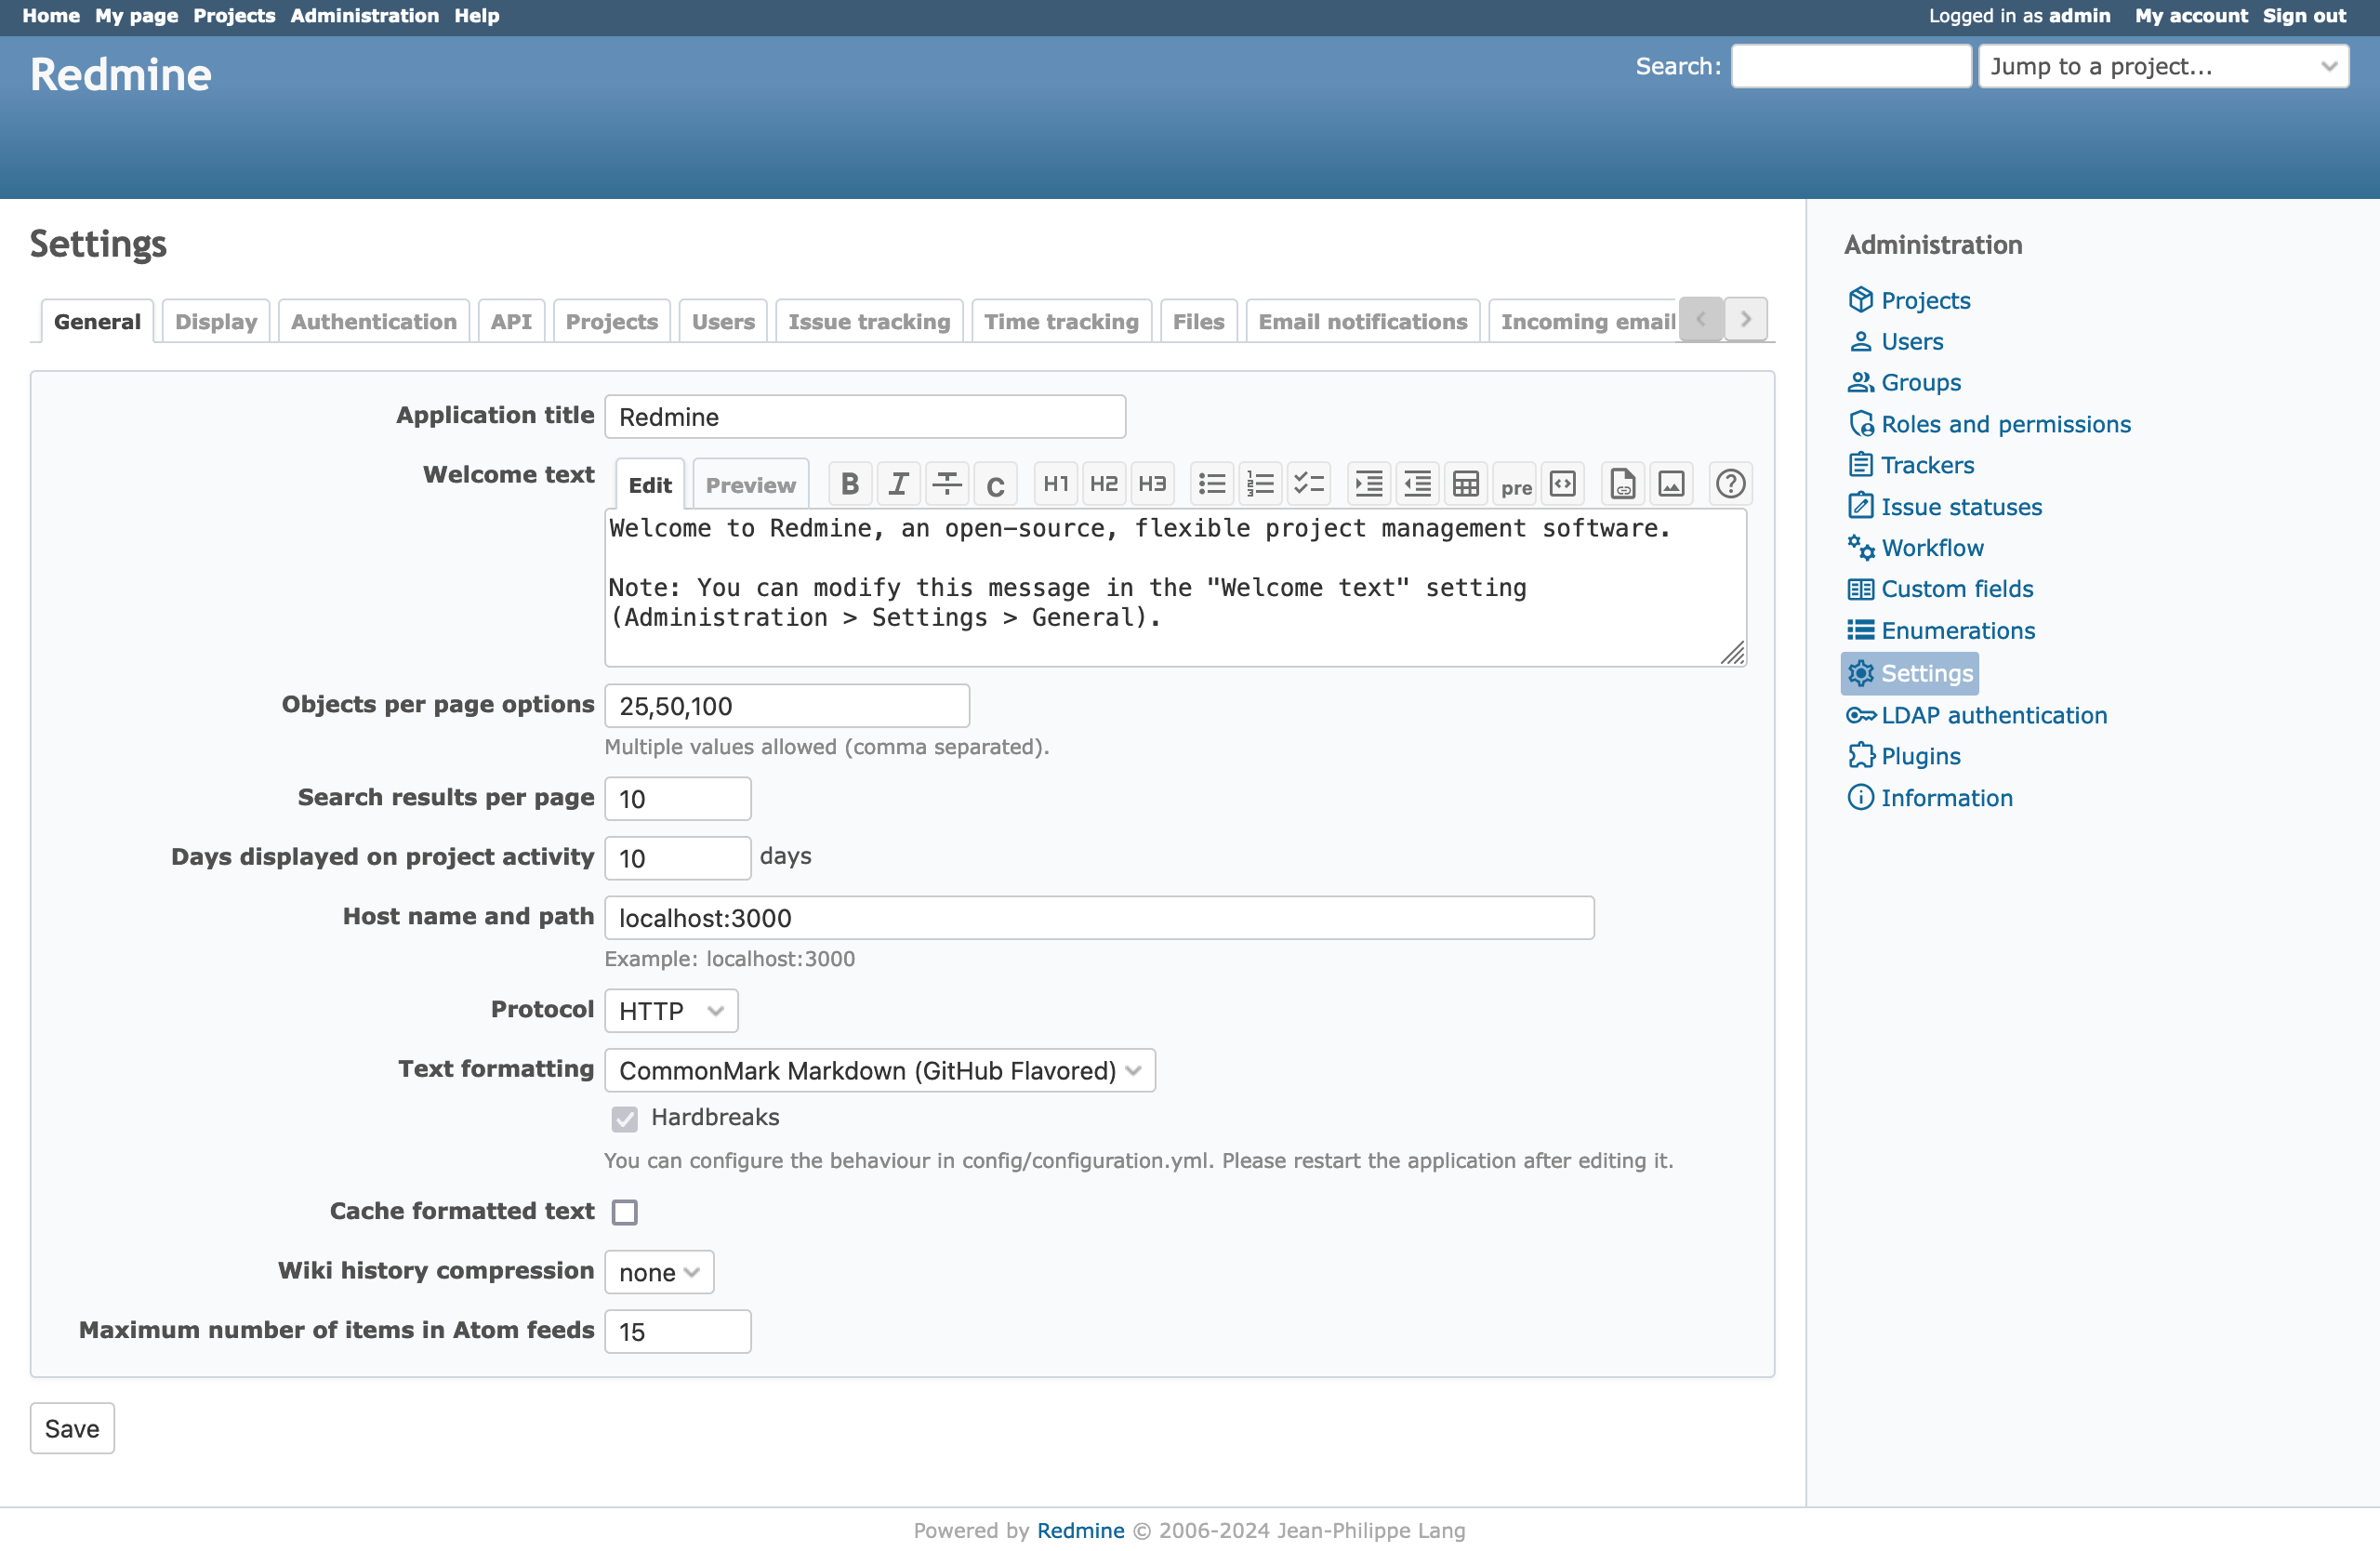Open text formatting help icon

click(x=1731, y=485)
